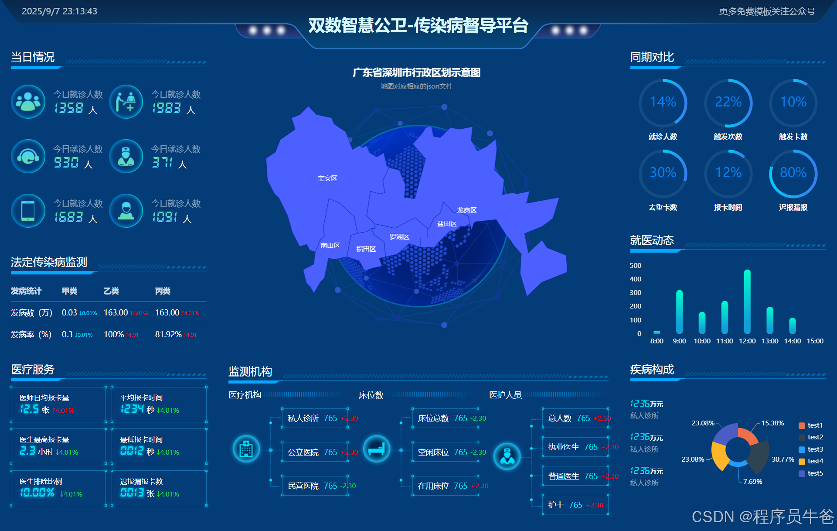This screenshot has height=531, width=837.
Task: Select the 公立医院 765 node
Action: tap(315, 452)
